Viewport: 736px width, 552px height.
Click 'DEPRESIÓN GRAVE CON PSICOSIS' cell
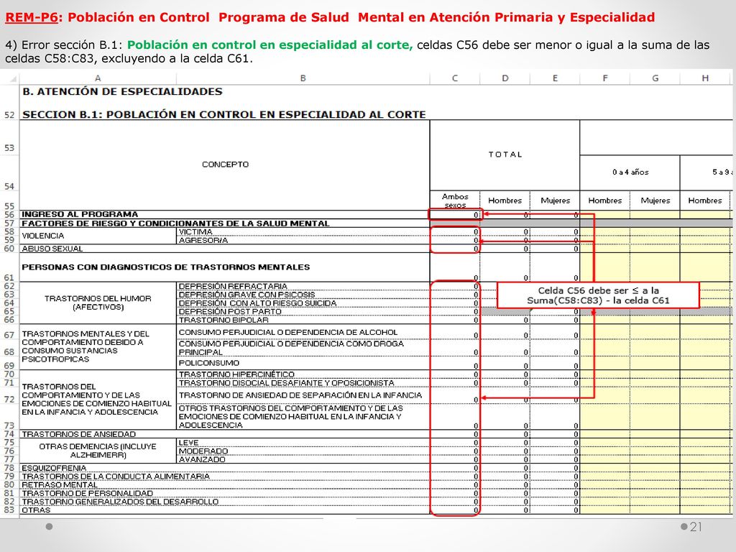coord(303,294)
